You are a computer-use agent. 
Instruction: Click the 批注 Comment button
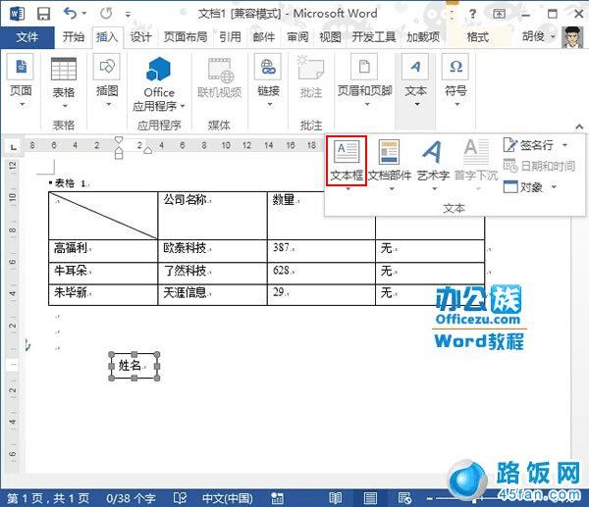tap(310, 77)
